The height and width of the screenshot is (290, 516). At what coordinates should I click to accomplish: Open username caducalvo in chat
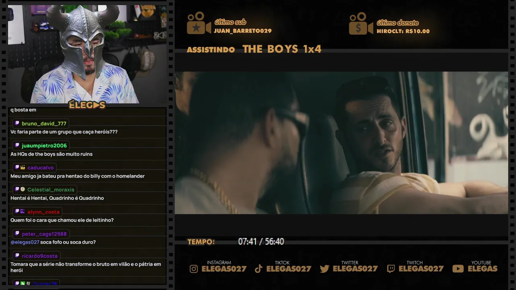40,168
